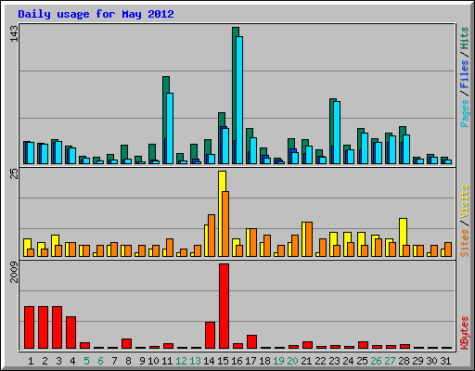The height and width of the screenshot is (371, 475).
Task: Click the red KBytes bar for day 4
Action: pyautogui.click(x=71, y=333)
